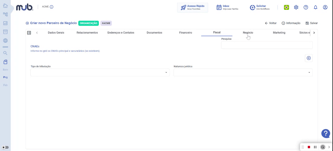The height and width of the screenshot is (151, 333).
Task: Change language via Brazil flag
Action: pos(286,7)
